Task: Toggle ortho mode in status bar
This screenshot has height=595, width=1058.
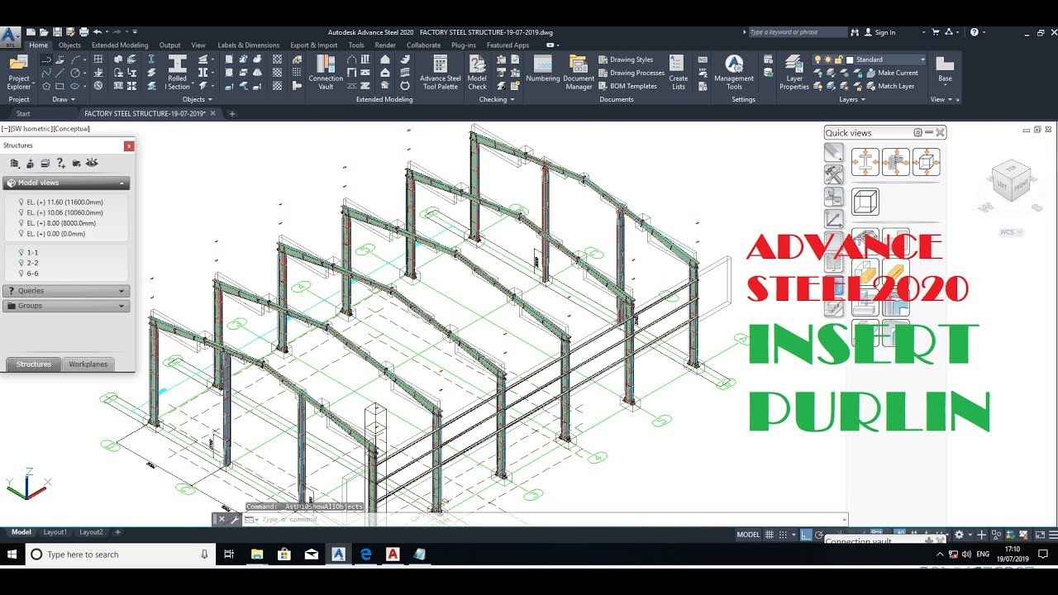Action: click(807, 535)
